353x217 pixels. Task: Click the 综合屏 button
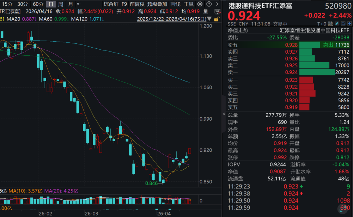click(x=111, y=4)
